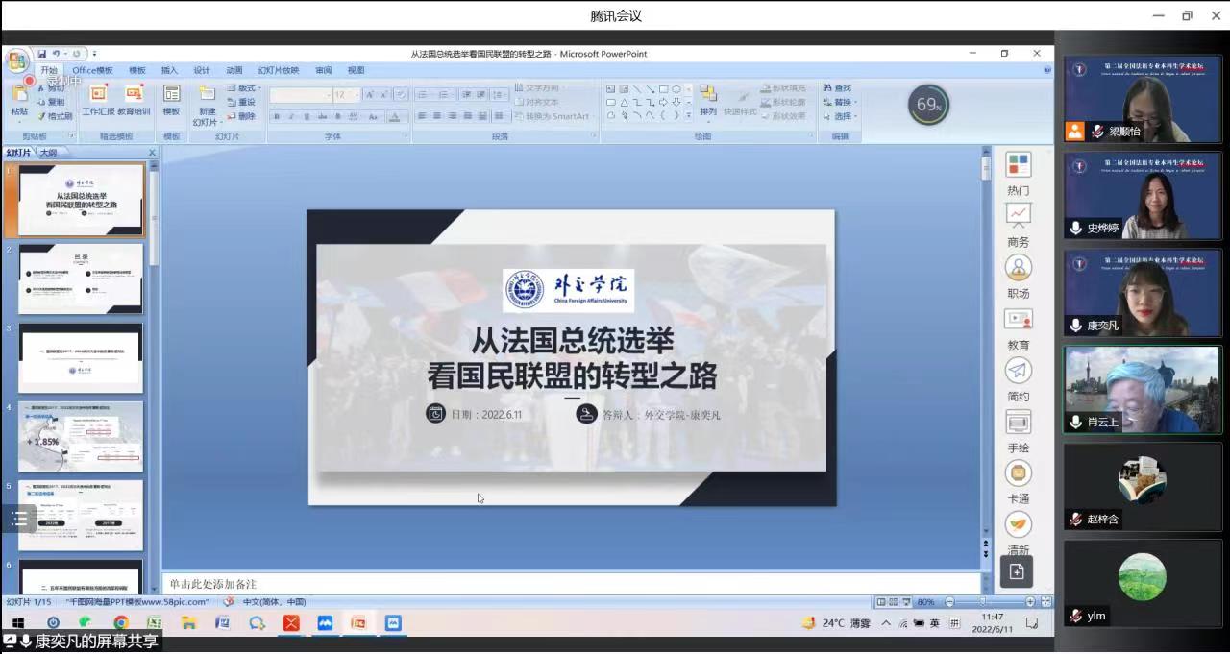The height and width of the screenshot is (654, 1230).
Task: Select slide 2 目录 thumbnail
Action: [81, 279]
